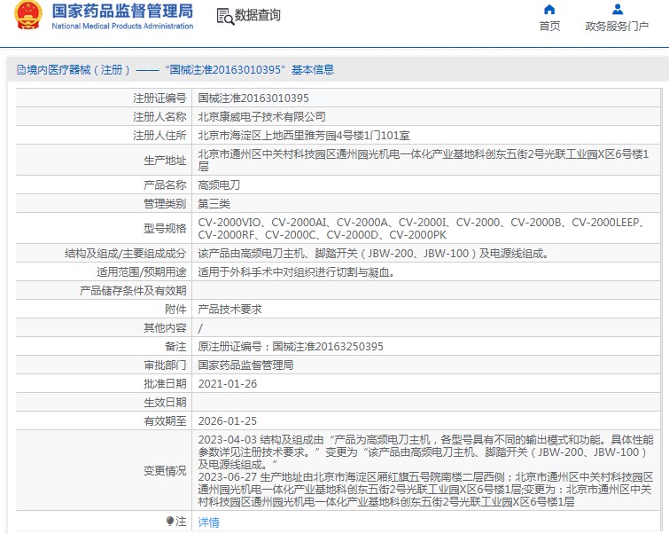Select registrant name 北京康威电子技术有限公司
669x534 pixels.
tap(261, 116)
